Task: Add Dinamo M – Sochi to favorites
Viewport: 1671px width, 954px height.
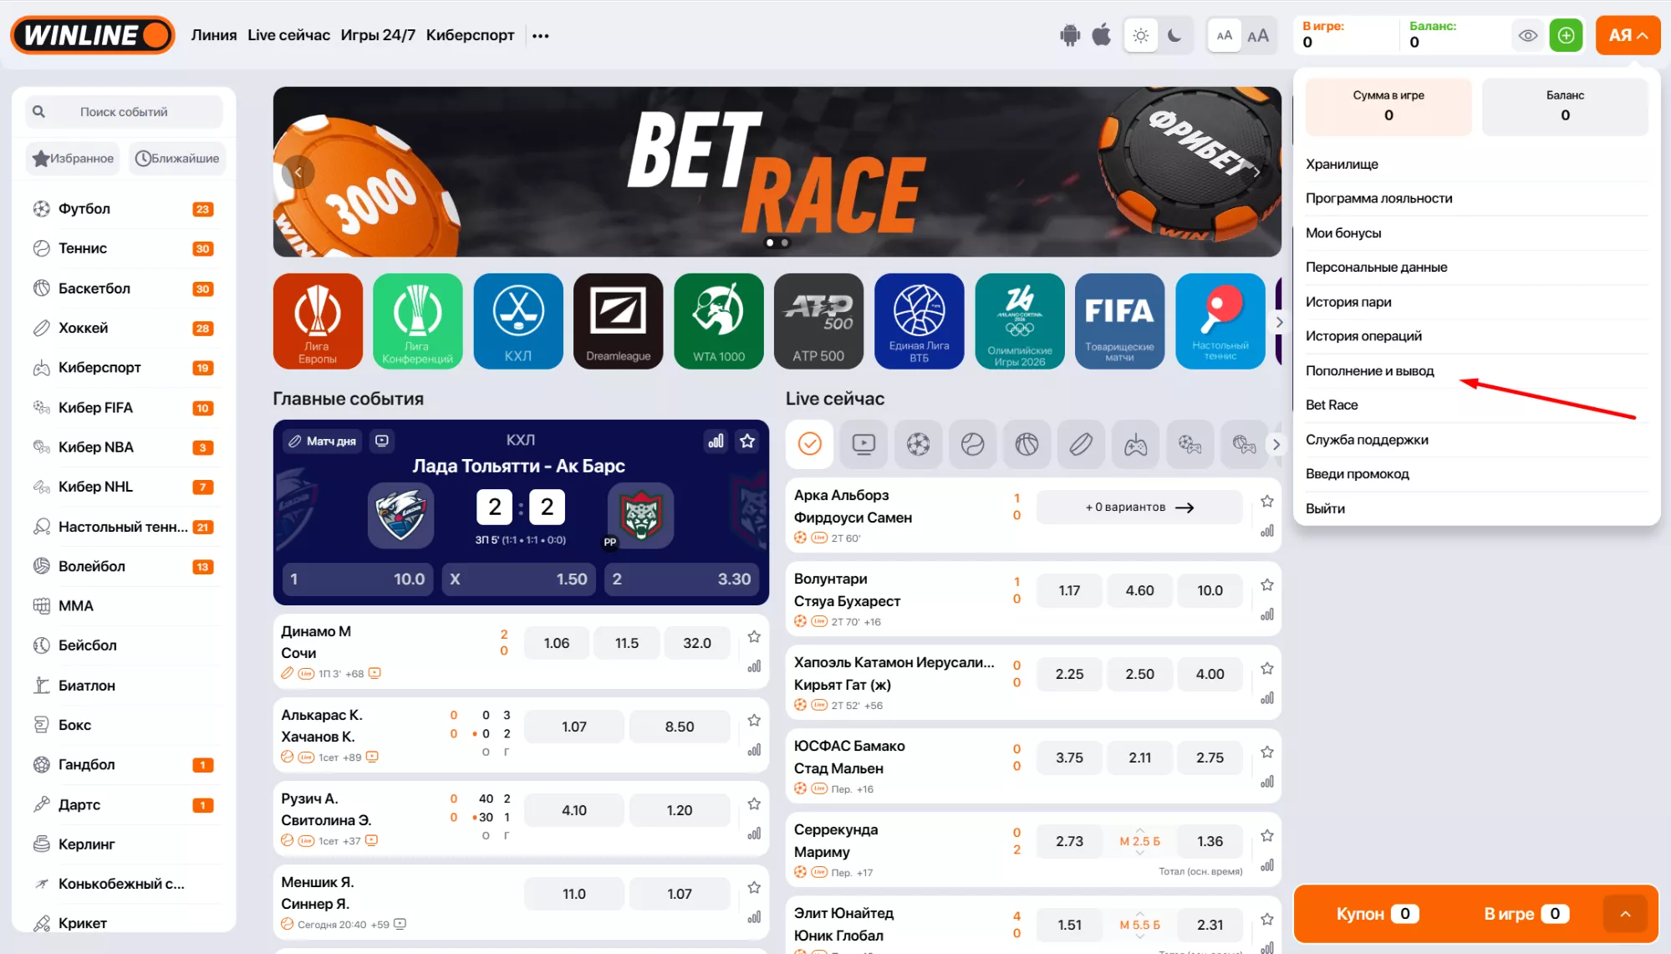Action: pos(754,636)
